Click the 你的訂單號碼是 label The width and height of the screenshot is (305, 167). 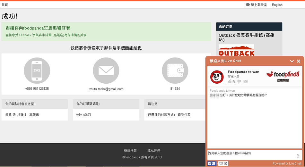click(89, 104)
